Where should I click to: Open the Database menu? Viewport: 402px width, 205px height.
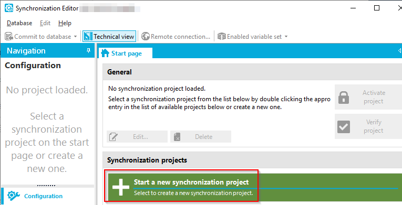(x=19, y=23)
